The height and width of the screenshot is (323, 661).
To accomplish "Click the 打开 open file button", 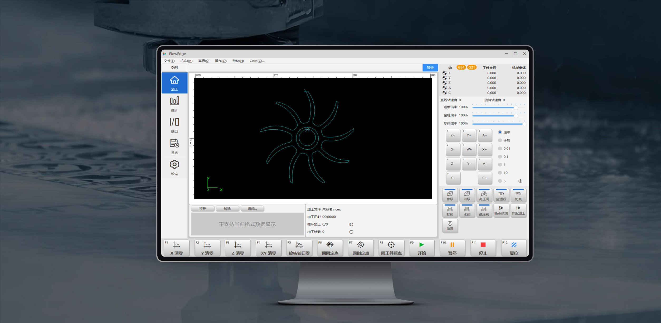I will [202, 209].
